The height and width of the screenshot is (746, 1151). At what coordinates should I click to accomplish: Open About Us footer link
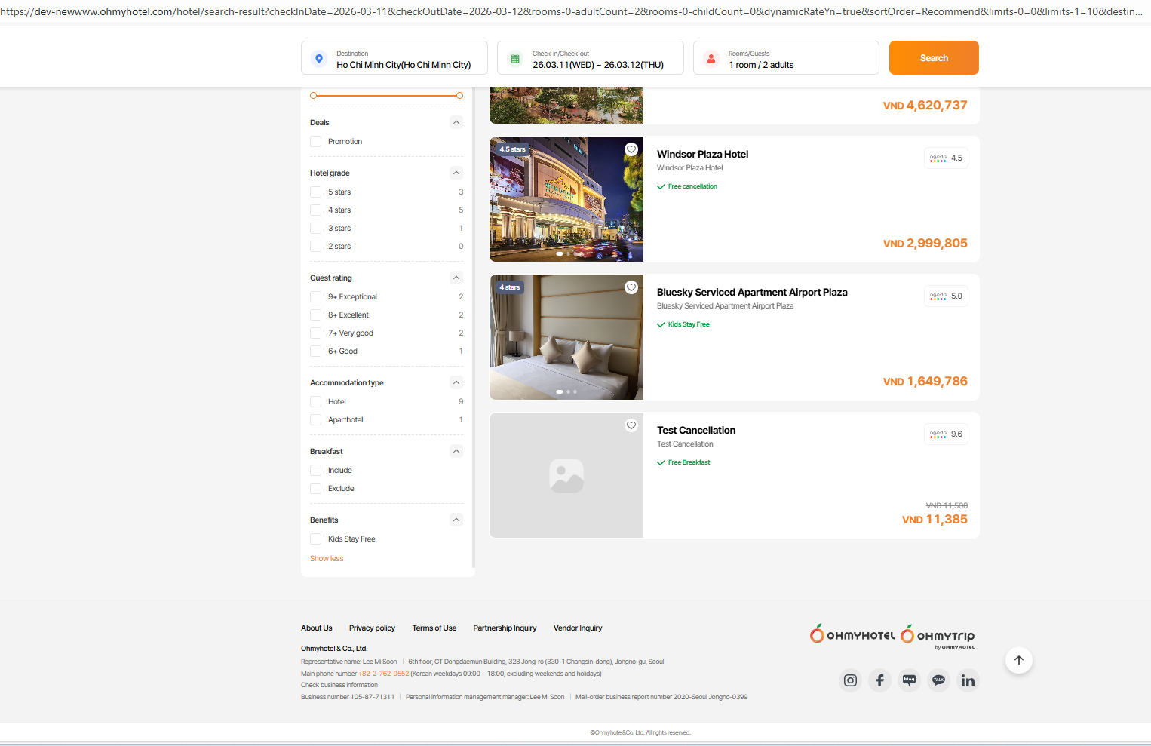(x=317, y=628)
